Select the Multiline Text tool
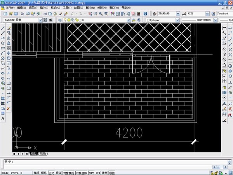Screen dimensions: 233x175 (3, 118)
